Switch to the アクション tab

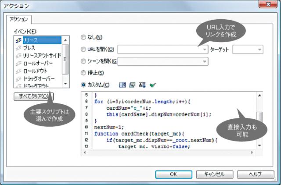click(x=19, y=19)
